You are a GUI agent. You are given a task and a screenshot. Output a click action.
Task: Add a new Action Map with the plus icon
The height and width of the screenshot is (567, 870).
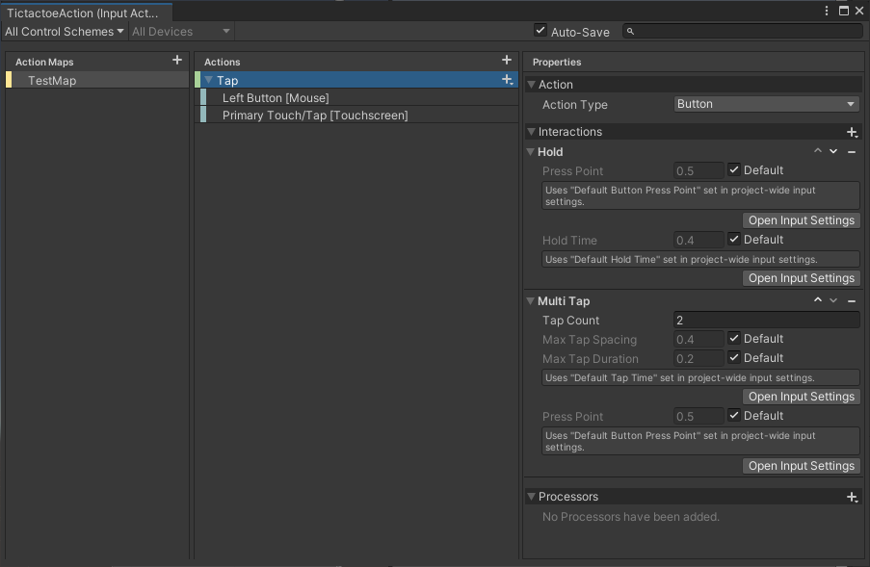[x=177, y=60]
